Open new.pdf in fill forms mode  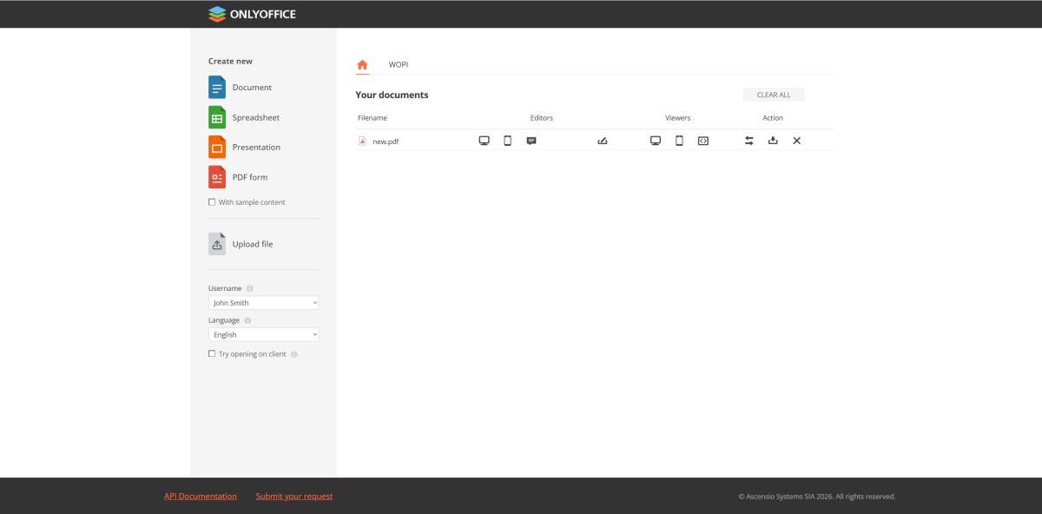[x=603, y=141]
